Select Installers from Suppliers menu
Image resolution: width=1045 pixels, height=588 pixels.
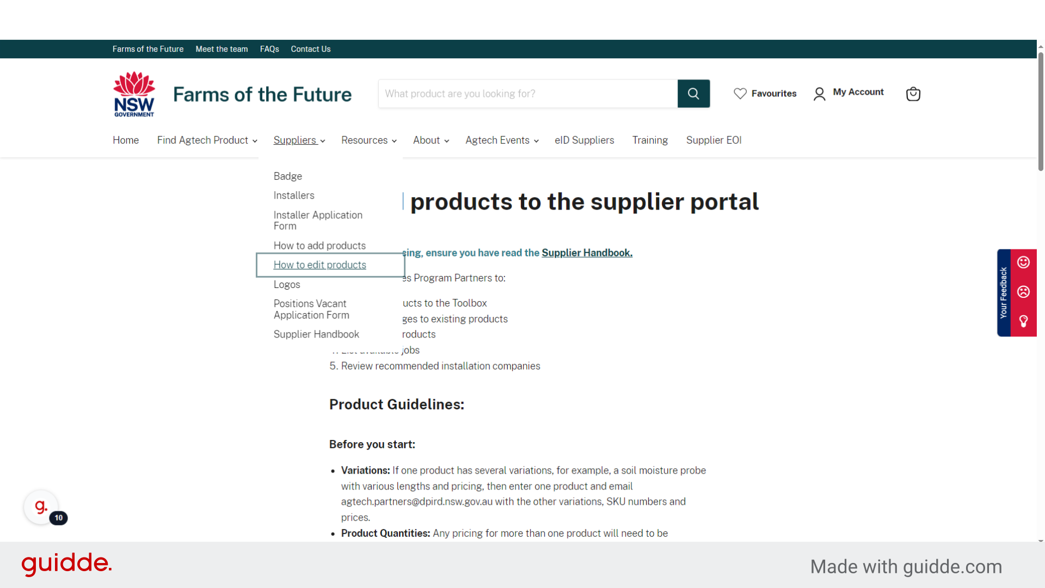pos(294,195)
